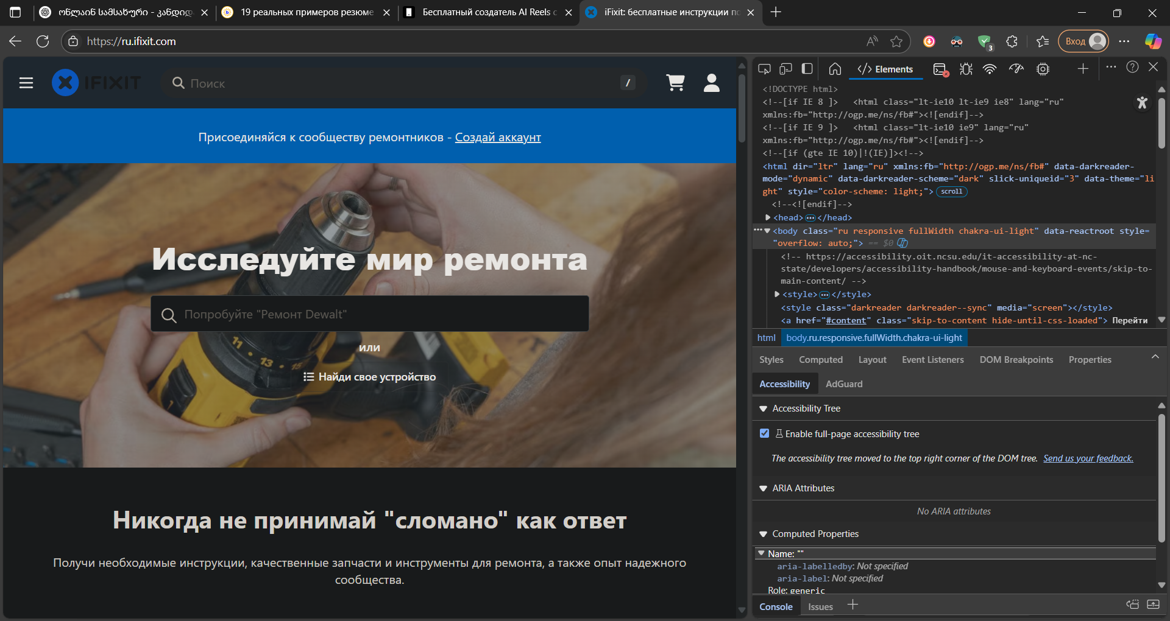Open the Performance gauge icon tool

pos(1016,69)
